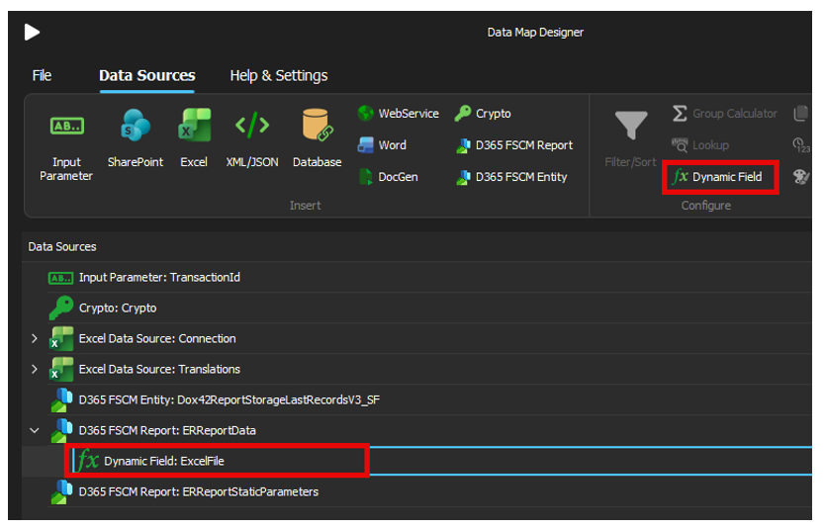The height and width of the screenshot is (530, 824).
Task: Open the Help & Settings tab
Action: [279, 75]
